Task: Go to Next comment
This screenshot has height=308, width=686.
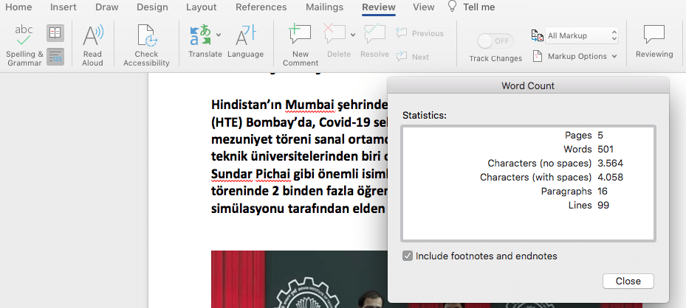Action: pos(412,57)
